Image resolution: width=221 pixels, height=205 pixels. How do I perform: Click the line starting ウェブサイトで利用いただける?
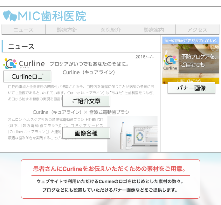click(110, 181)
